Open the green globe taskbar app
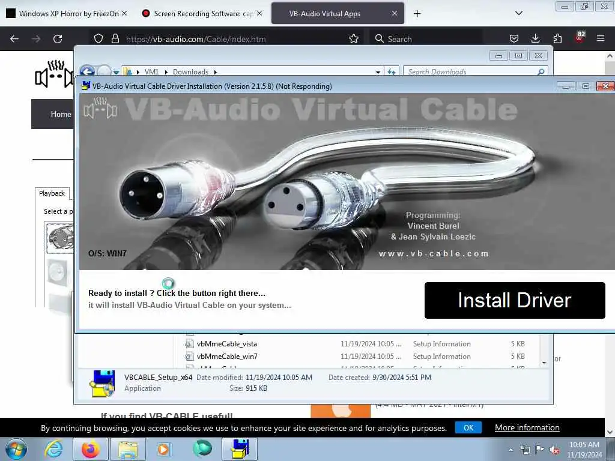Image resolution: width=615 pixels, height=461 pixels. tap(202, 449)
